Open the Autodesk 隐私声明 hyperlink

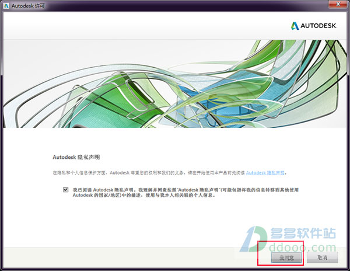265,173
